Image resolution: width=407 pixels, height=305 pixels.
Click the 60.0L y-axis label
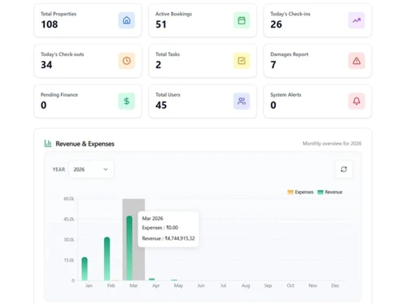[x=69, y=198]
